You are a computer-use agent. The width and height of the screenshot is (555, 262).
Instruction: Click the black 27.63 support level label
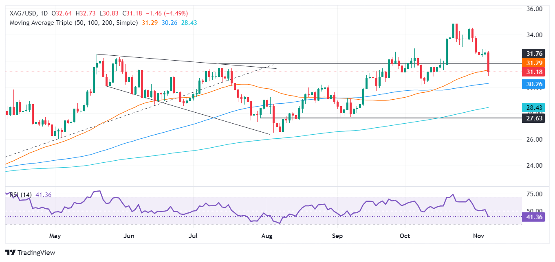[533, 118]
